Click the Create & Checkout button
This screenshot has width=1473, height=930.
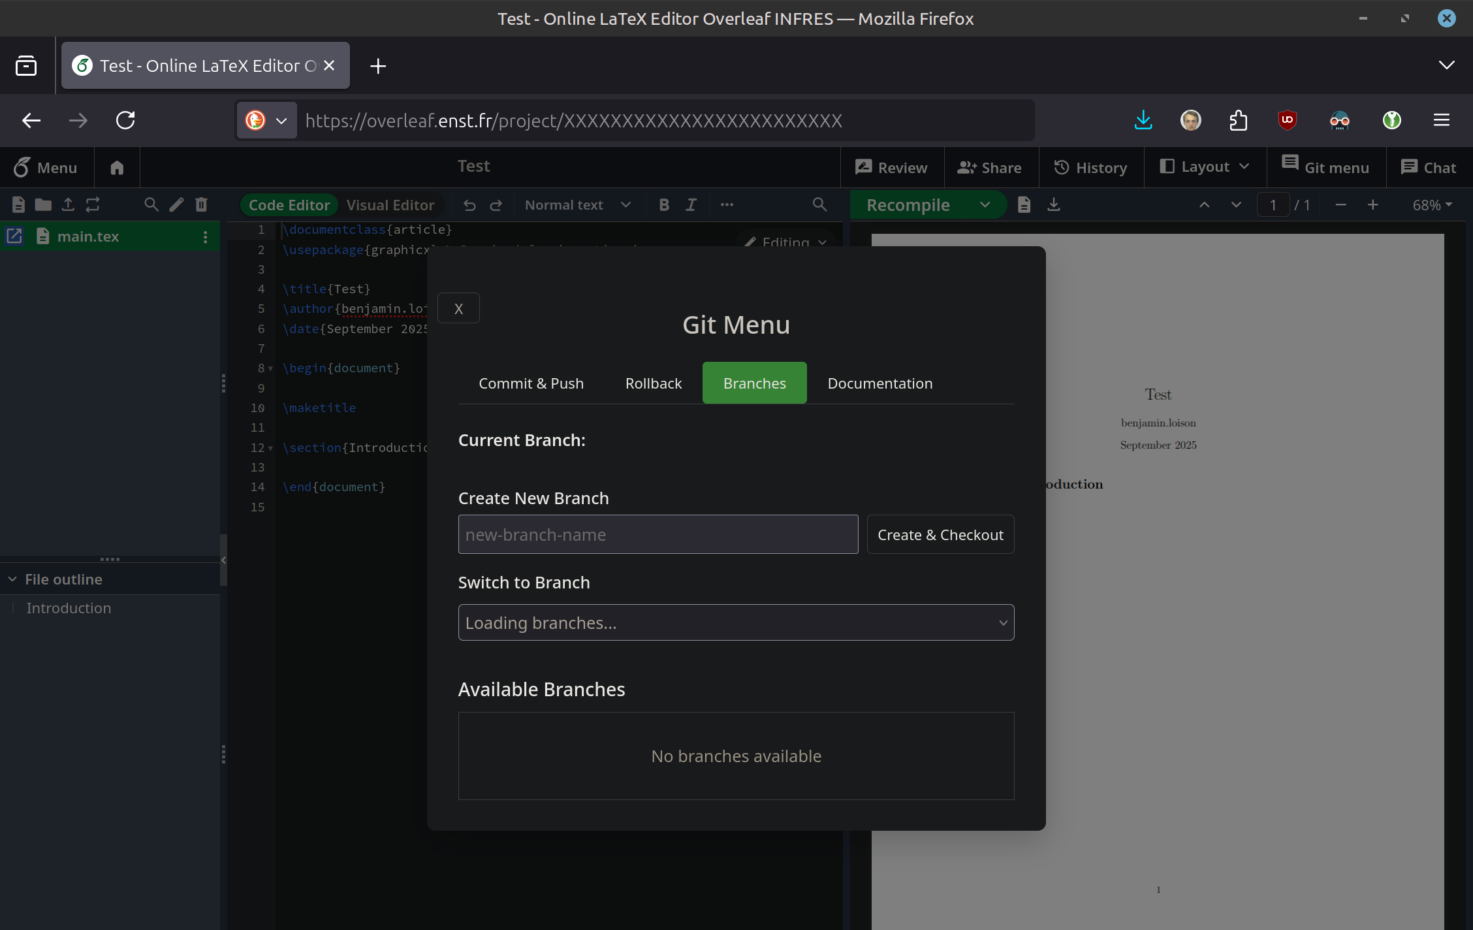tap(940, 535)
